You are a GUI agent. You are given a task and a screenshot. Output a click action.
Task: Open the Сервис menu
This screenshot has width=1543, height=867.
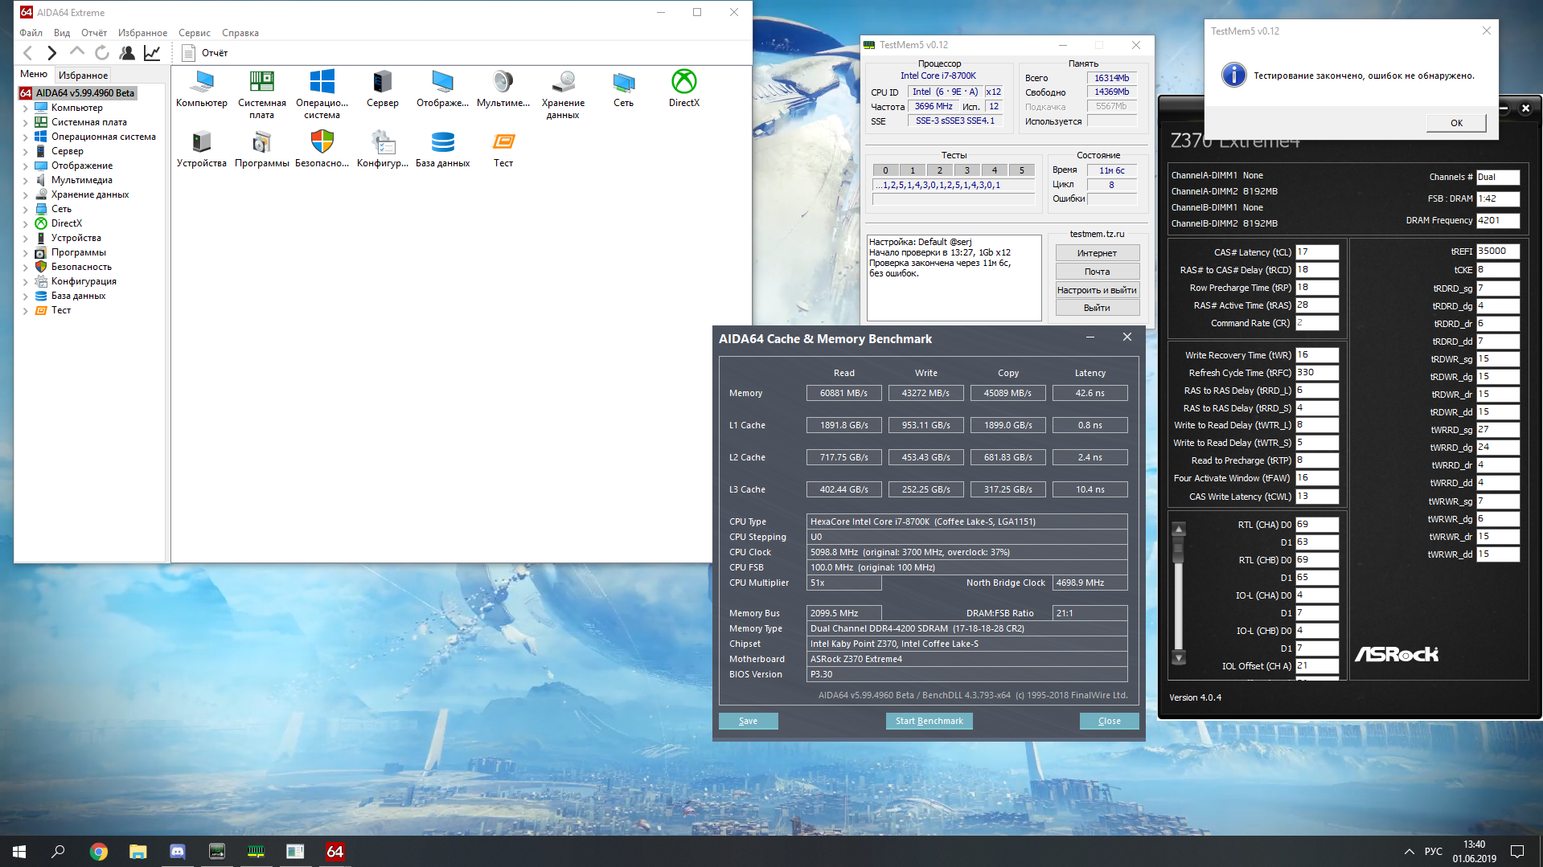194,33
